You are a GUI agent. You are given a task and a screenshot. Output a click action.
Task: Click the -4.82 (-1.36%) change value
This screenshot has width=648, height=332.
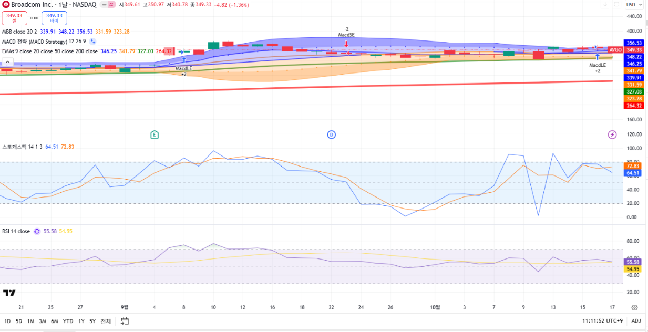click(231, 5)
